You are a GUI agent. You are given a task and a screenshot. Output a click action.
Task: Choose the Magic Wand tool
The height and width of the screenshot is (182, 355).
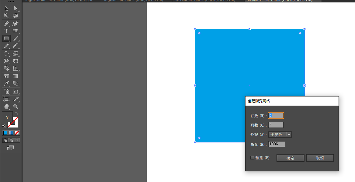click(6, 16)
